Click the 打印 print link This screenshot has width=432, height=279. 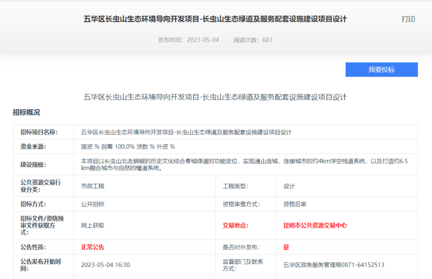[x=408, y=19]
